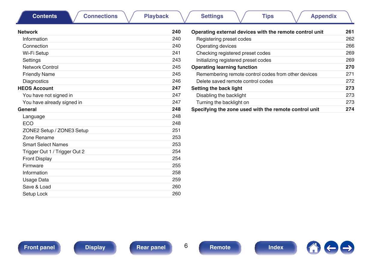Click the Home icon

pyautogui.click(x=313, y=248)
